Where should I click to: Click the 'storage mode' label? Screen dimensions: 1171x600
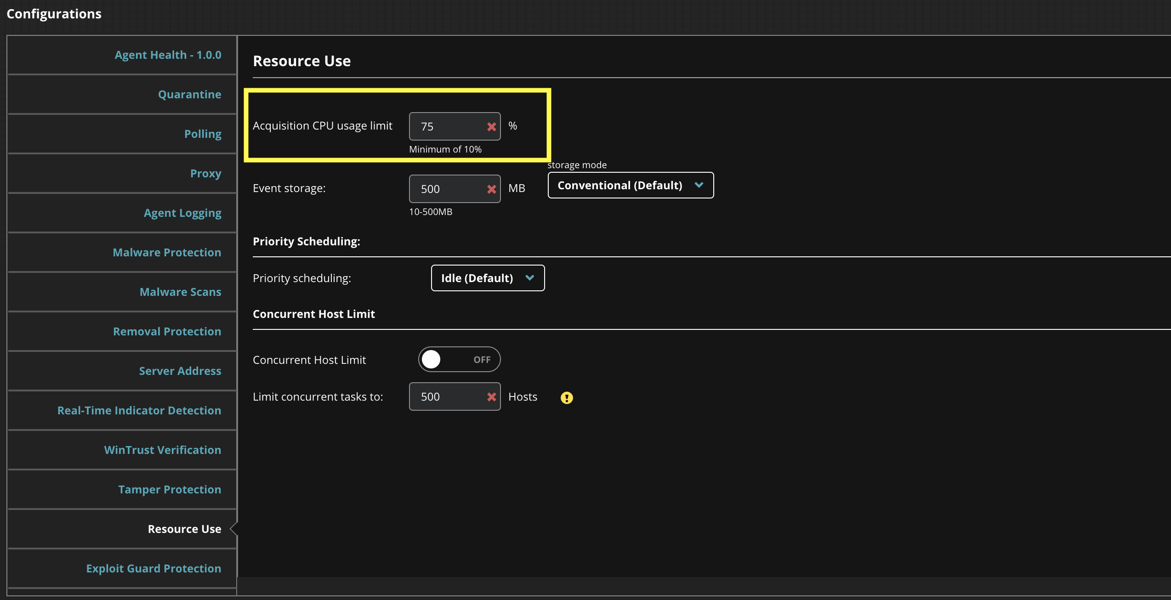pos(577,165)
